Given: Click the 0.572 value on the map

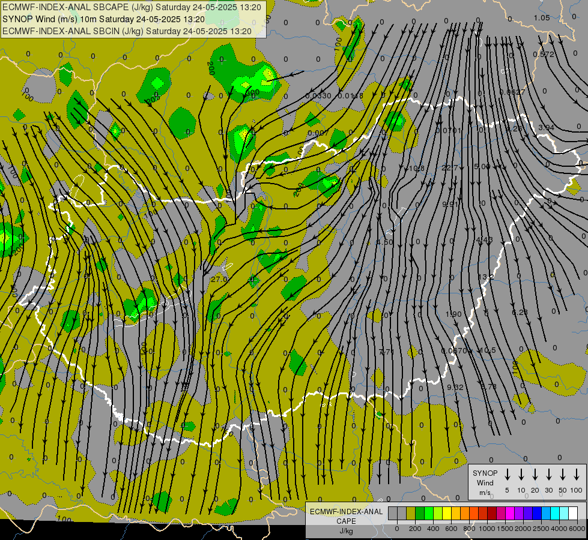Looking at the screenshot, I should coord(544,55).
